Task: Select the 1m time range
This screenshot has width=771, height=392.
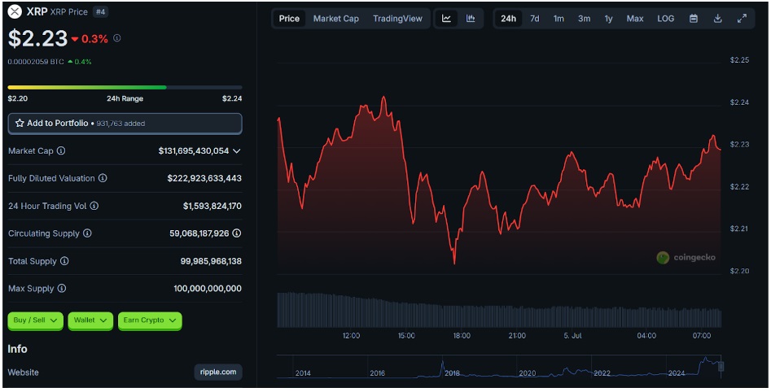Action: click(559, 19)
